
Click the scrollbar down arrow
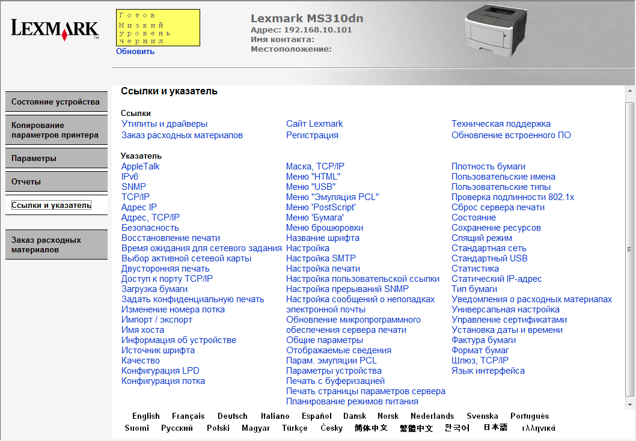[630, 404]
